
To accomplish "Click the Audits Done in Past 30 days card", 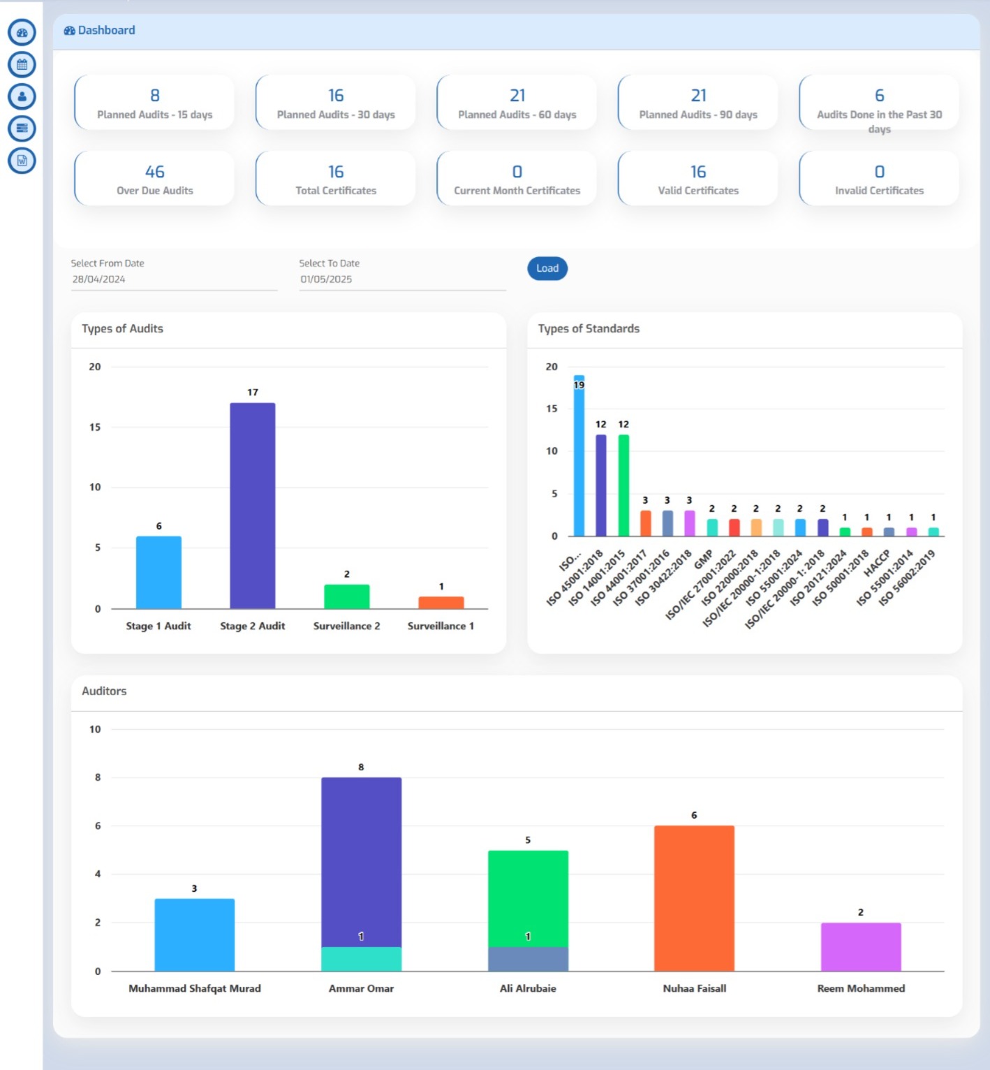I will tap(879, 105).
